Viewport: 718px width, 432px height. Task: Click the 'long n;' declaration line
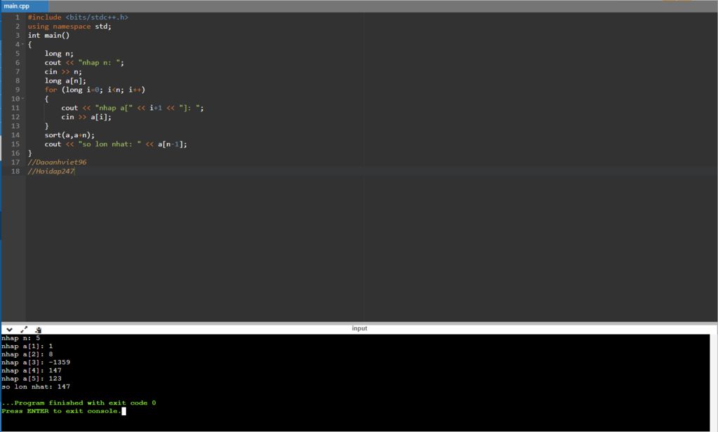[59, 53]
